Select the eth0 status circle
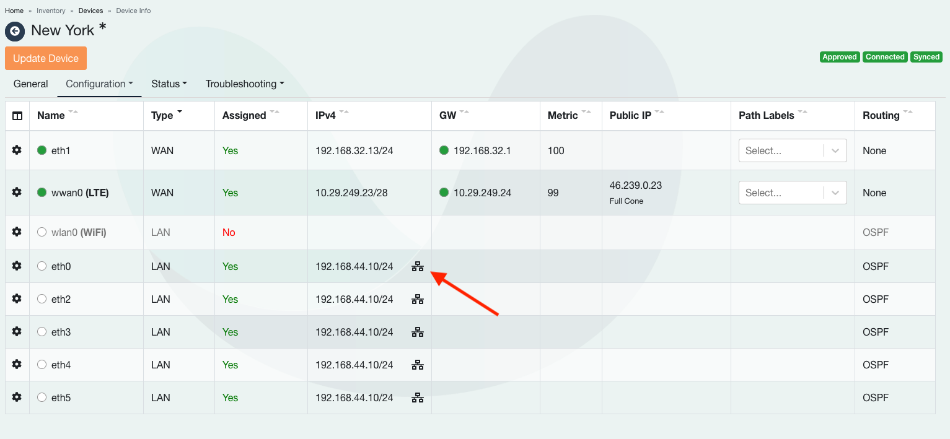 [42, 266]
